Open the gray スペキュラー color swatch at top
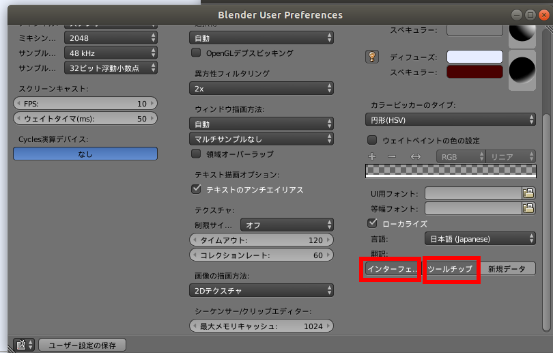 click(474, 30)
